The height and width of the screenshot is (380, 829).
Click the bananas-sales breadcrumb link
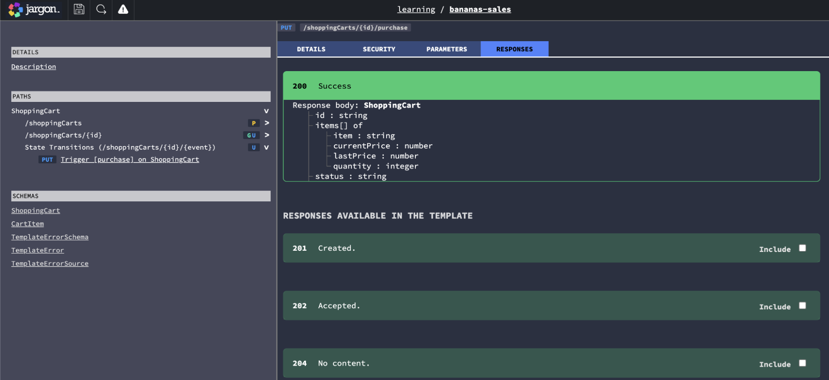click(480, 9)
